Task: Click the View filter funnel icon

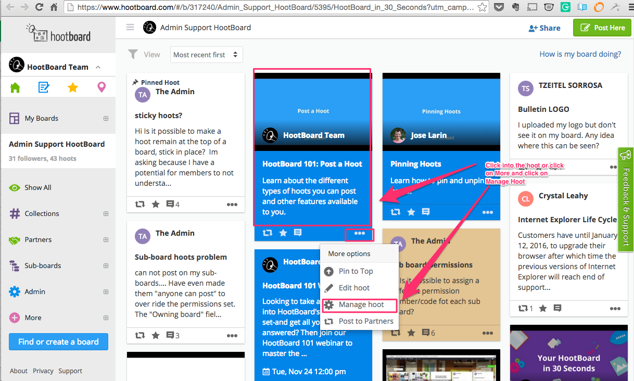Action: click(133, 54)
